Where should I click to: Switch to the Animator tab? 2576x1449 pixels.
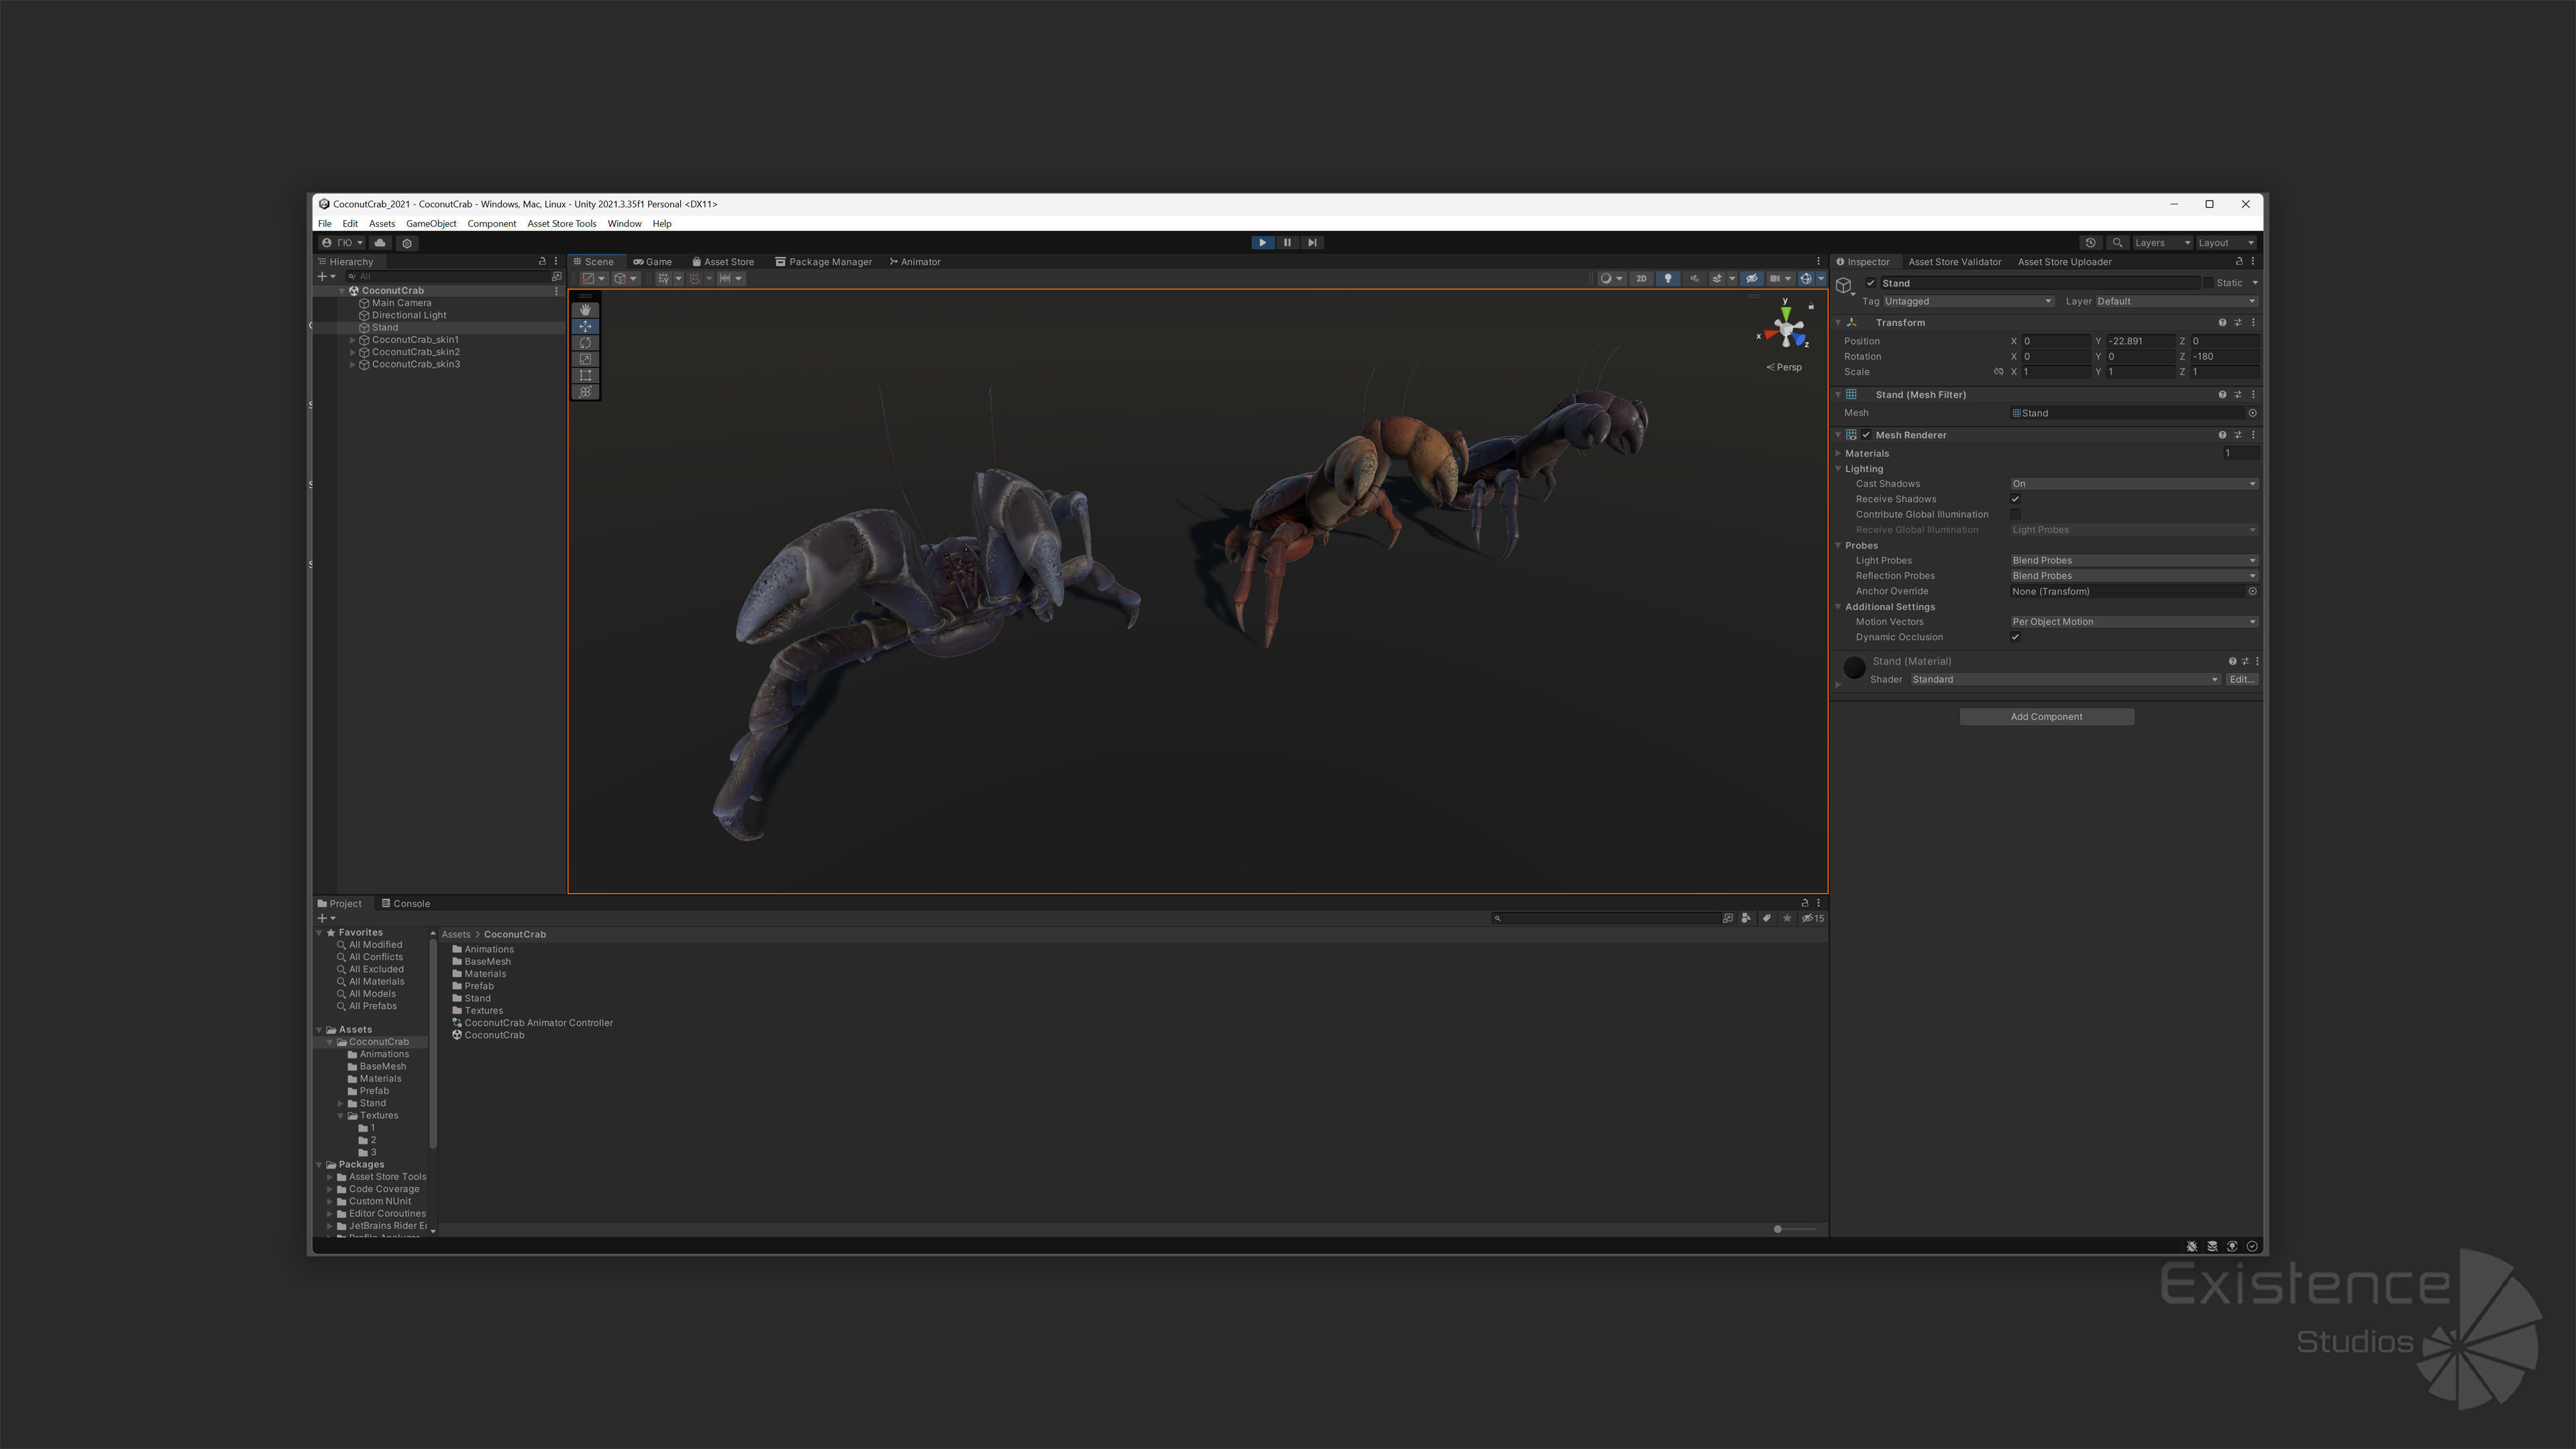tap(915, 262)
